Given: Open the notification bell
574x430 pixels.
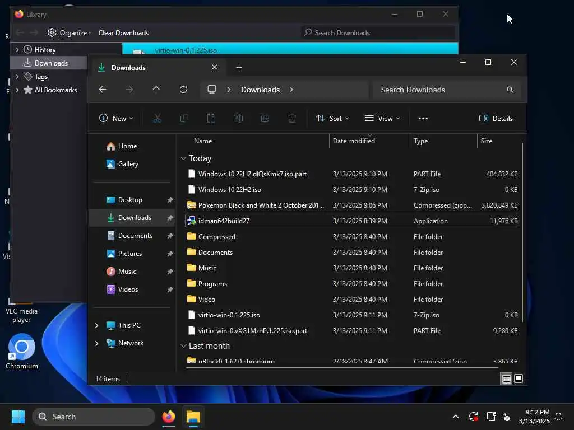Looking at the screenshot, I should pos(559,417).
